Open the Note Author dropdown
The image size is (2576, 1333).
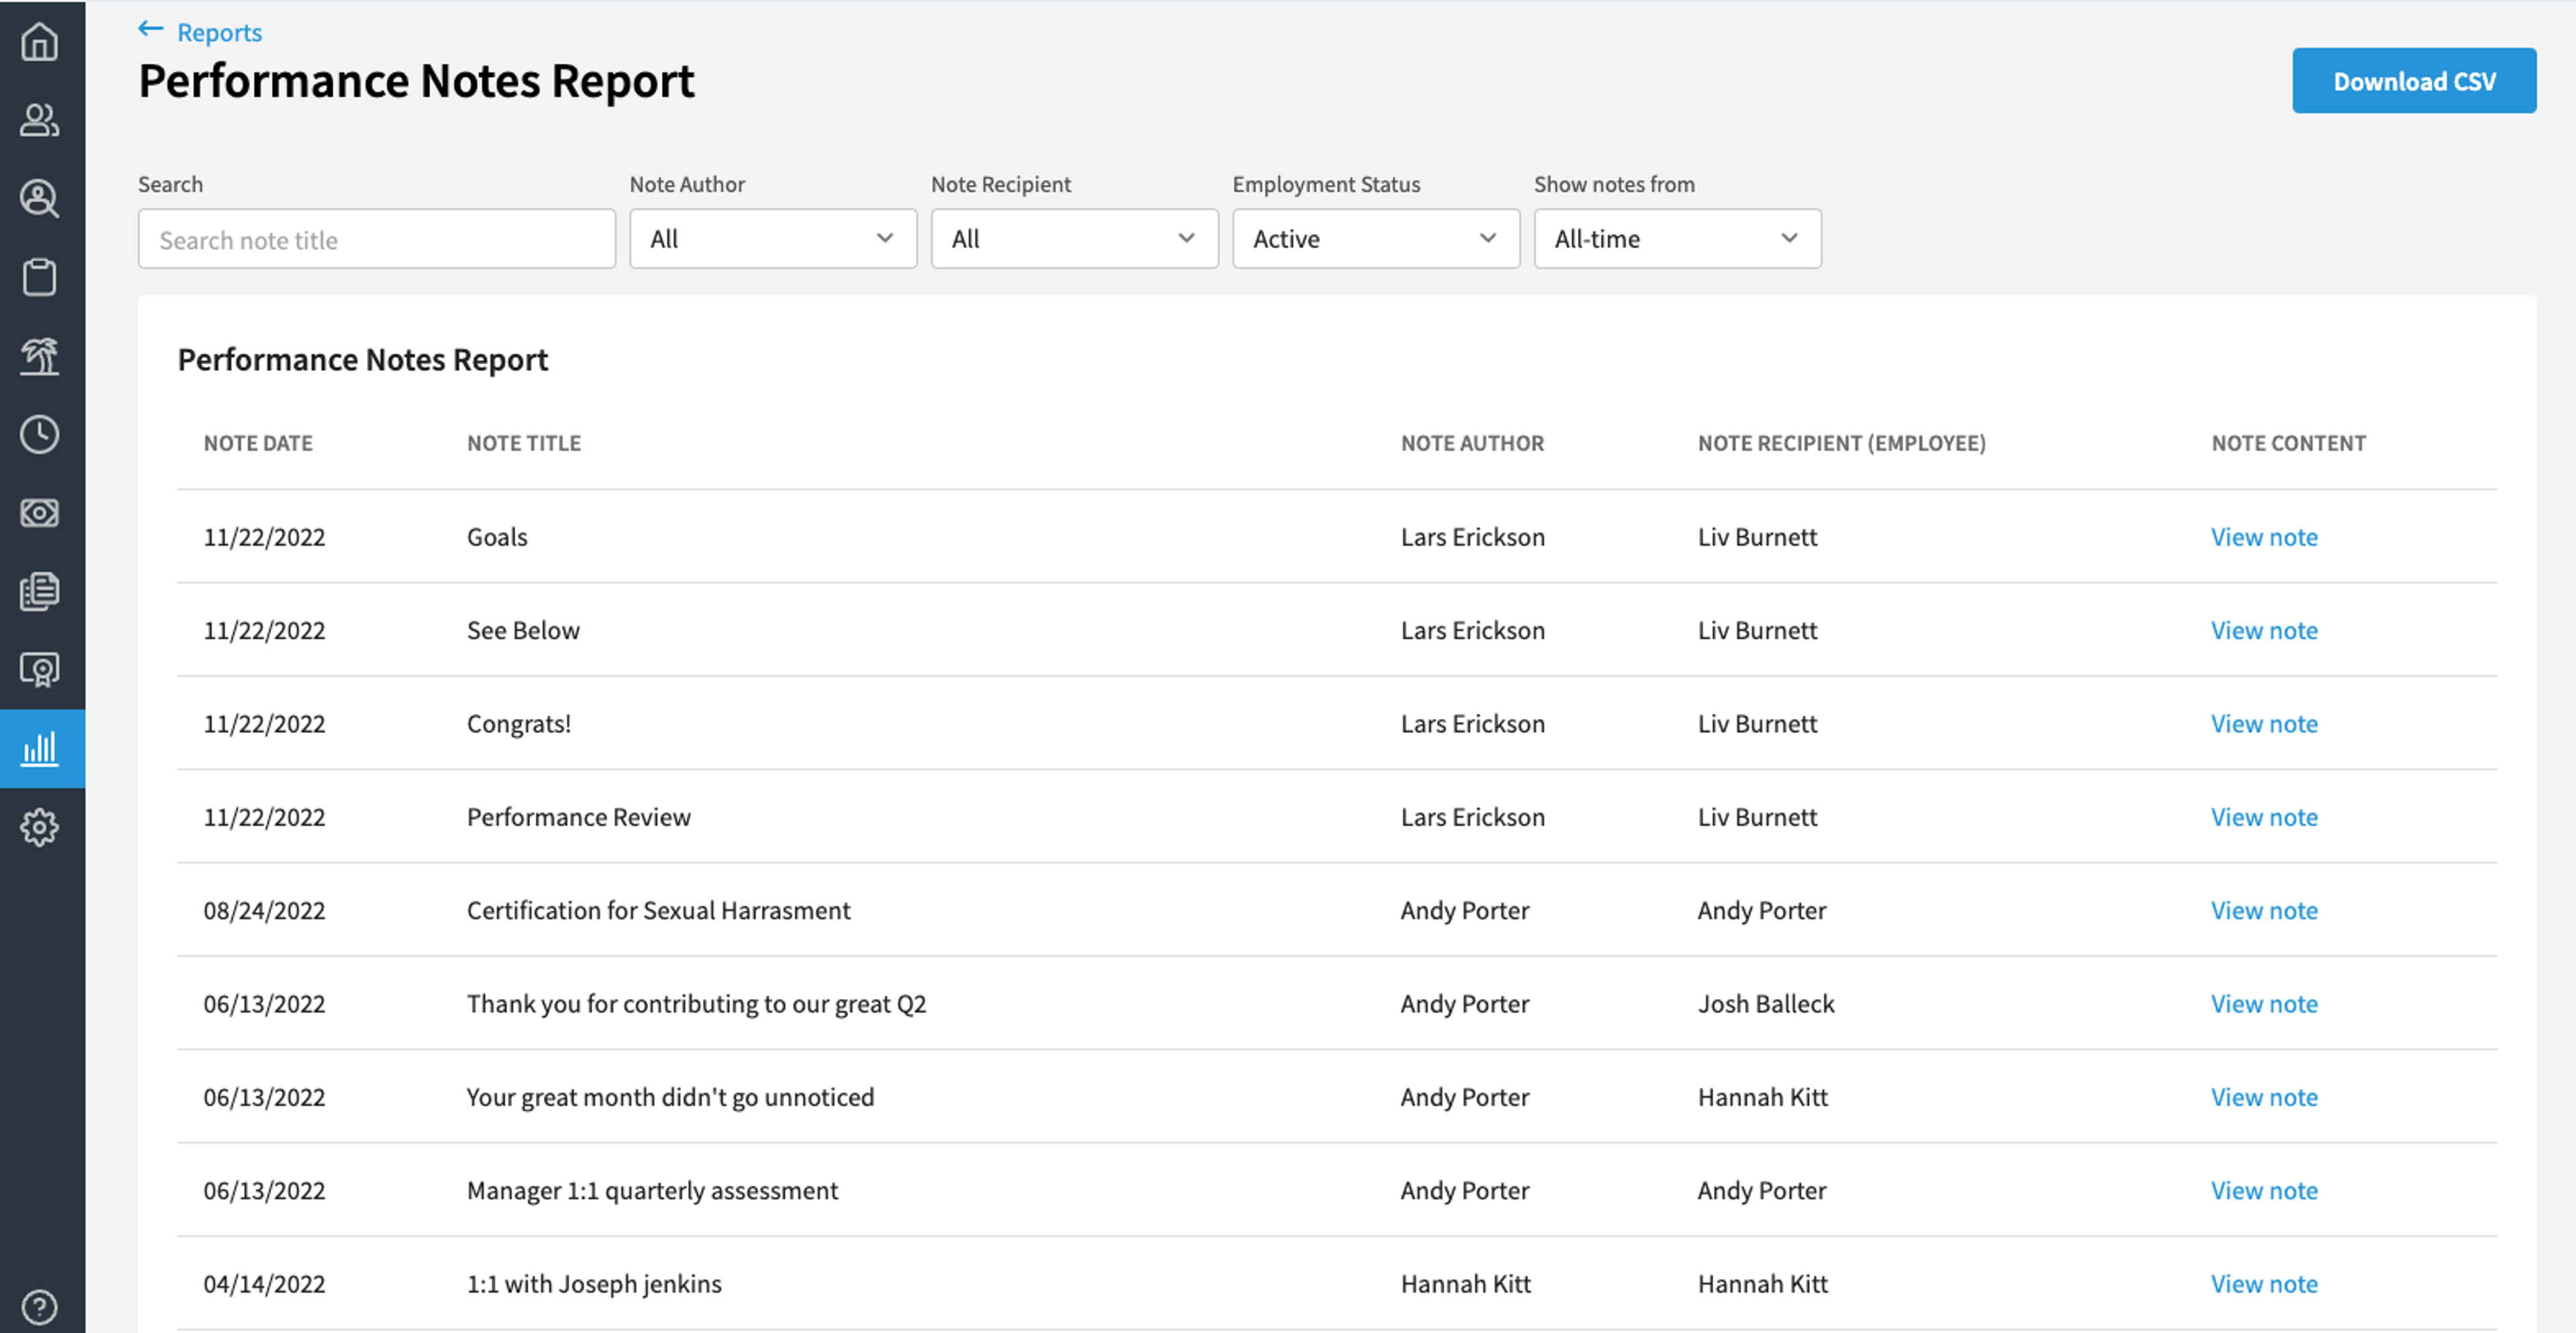pos(772,239)
